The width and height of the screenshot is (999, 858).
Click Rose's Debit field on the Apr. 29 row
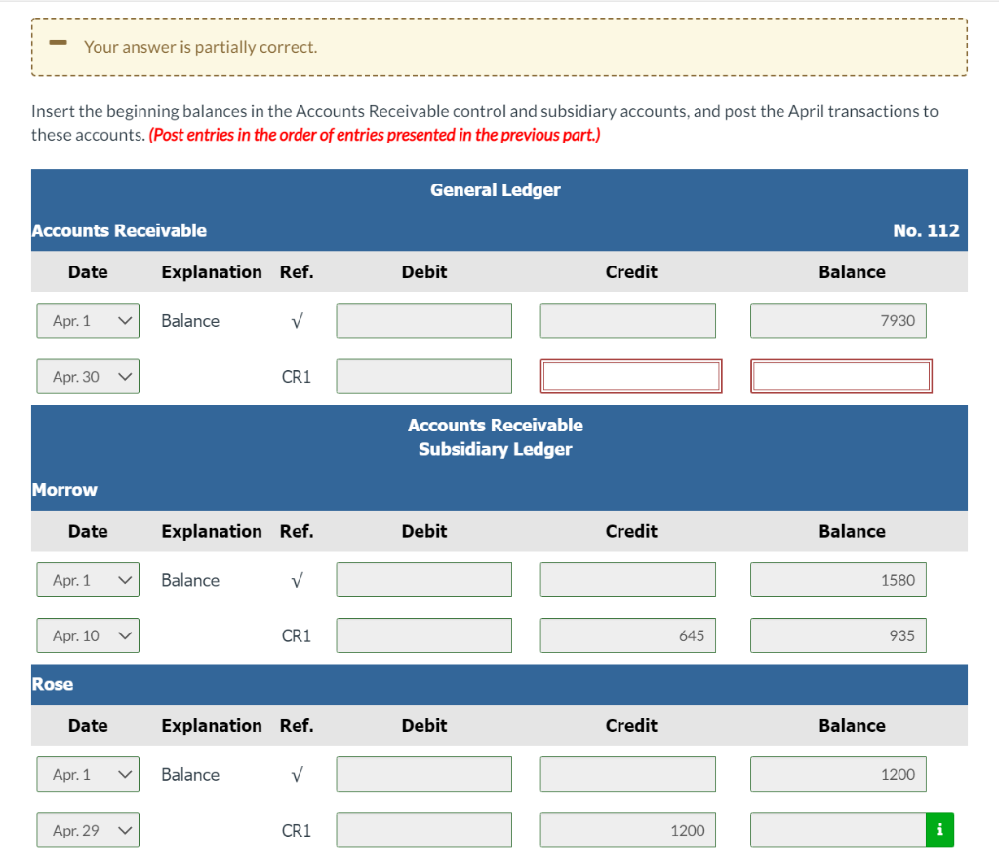coord(423,830)
